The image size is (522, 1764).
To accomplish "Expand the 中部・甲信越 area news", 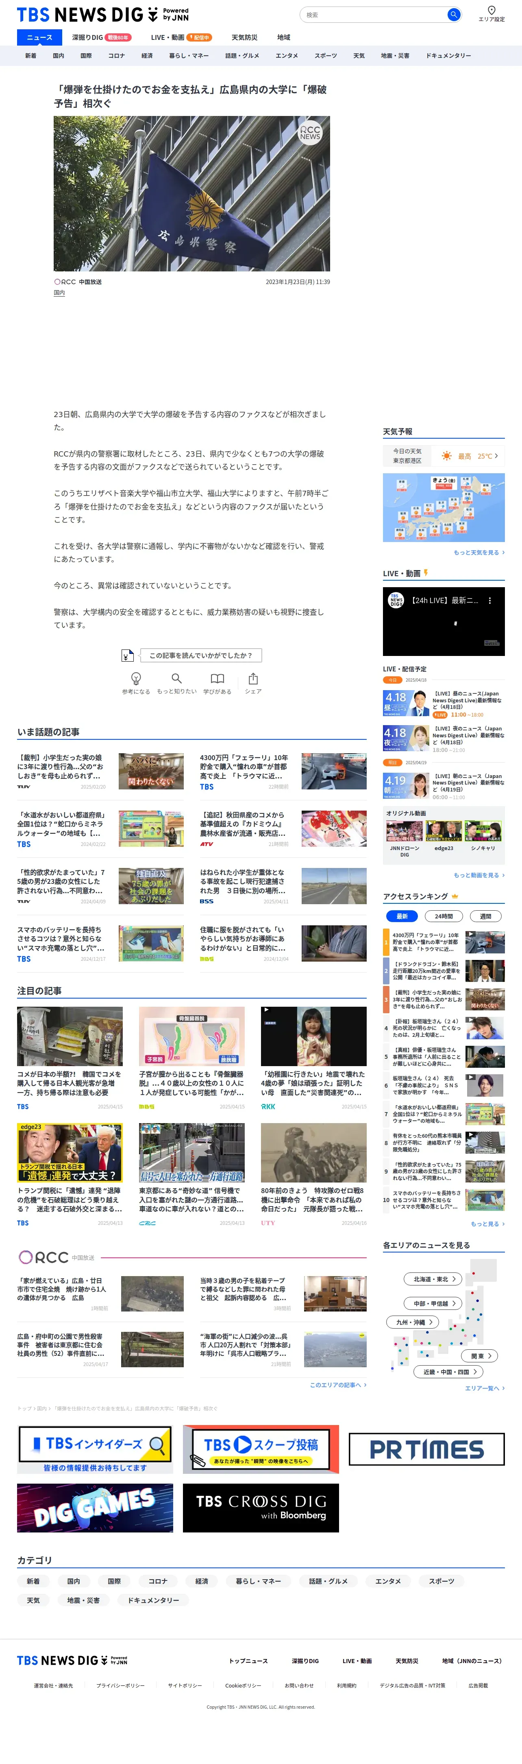I will pos(434,1303).
